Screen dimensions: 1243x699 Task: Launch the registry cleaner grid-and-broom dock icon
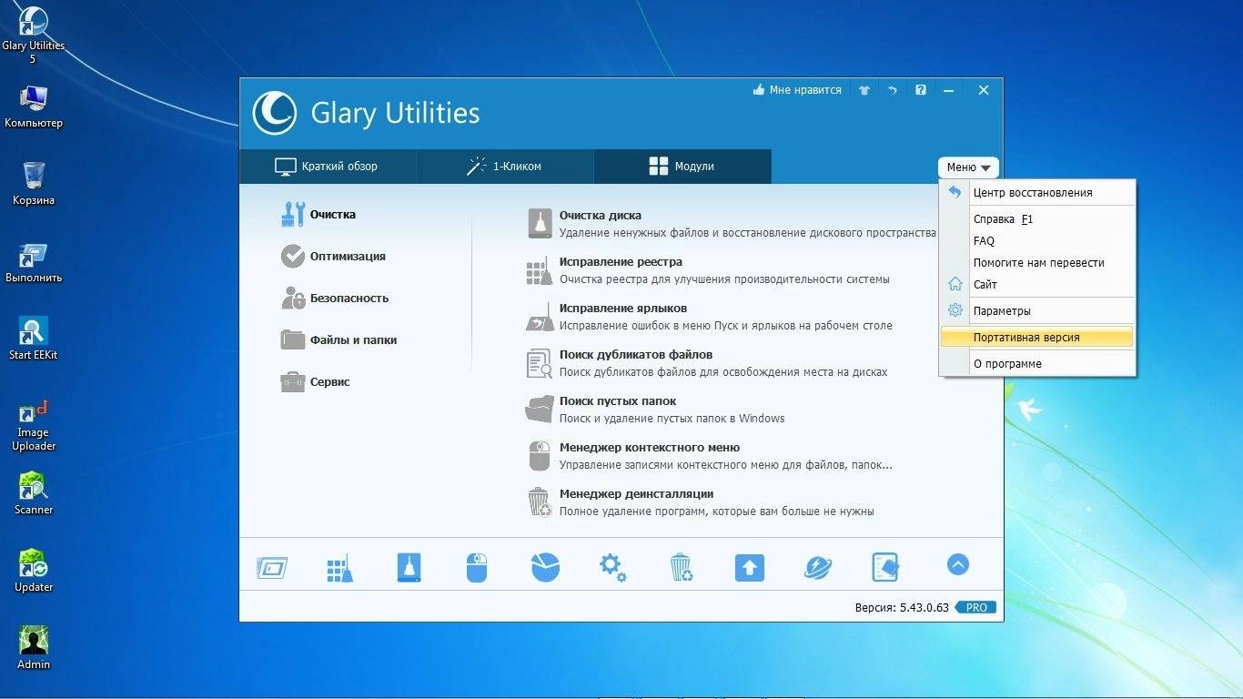pyautogui.click(x=339, y=568)
